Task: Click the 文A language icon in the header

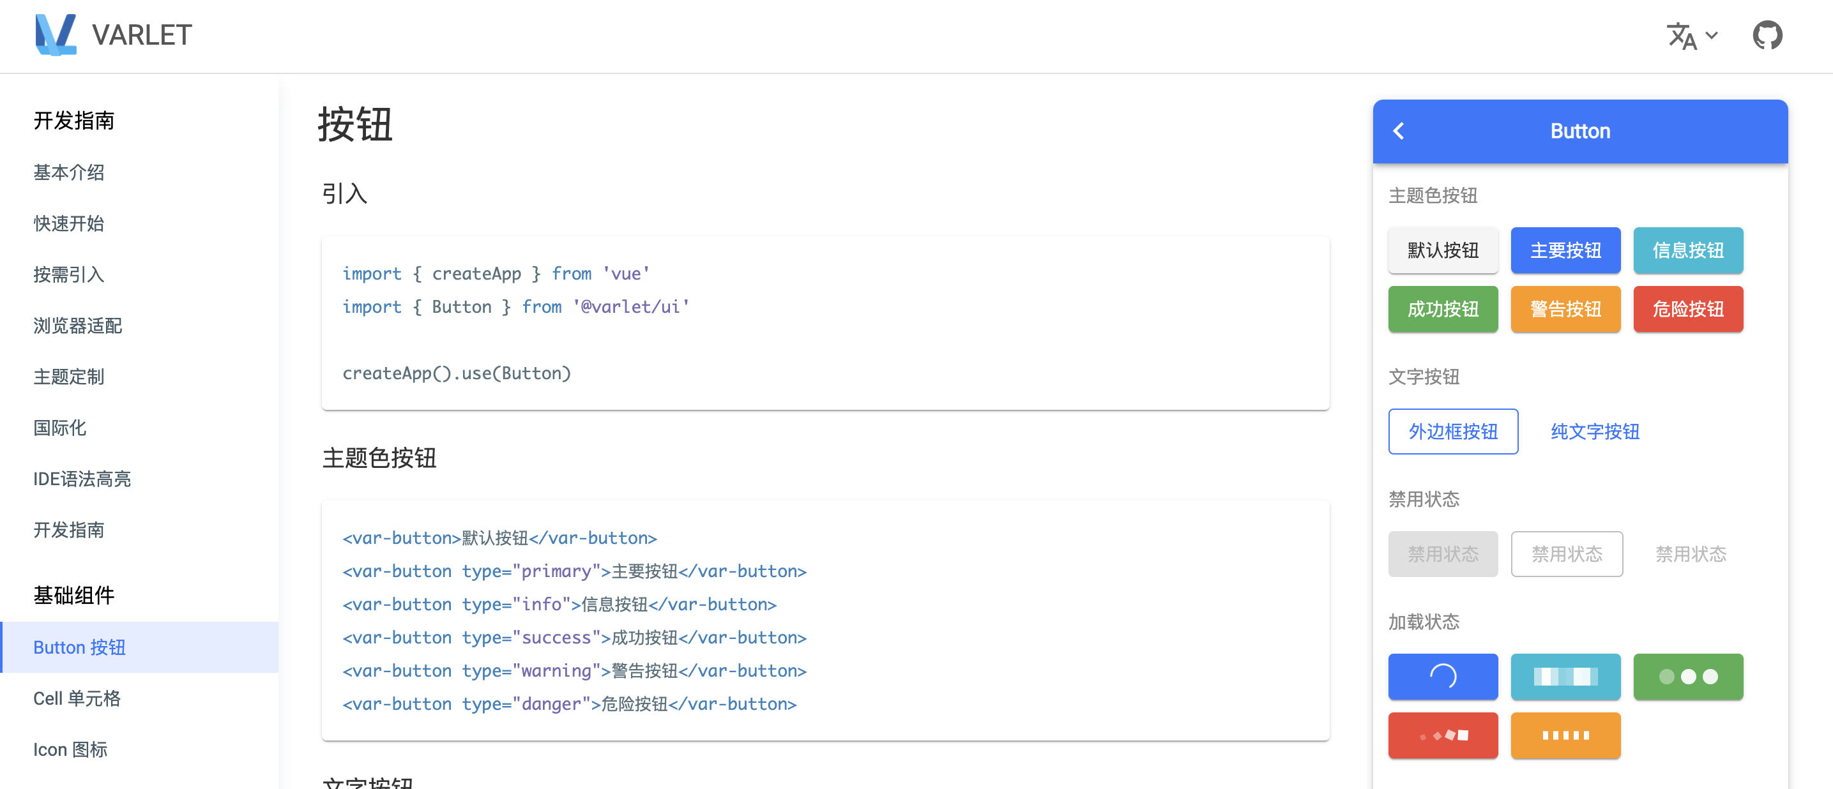Action: (1683, 36)
